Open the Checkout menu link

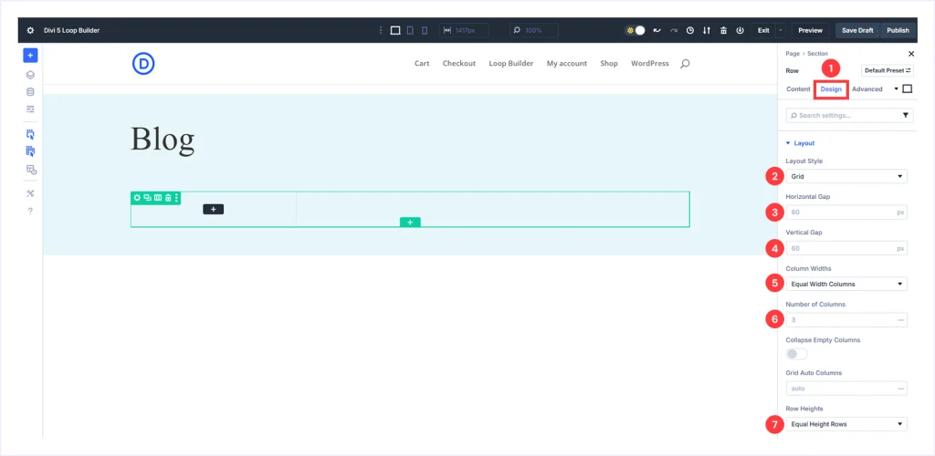(x=459, y=63)
